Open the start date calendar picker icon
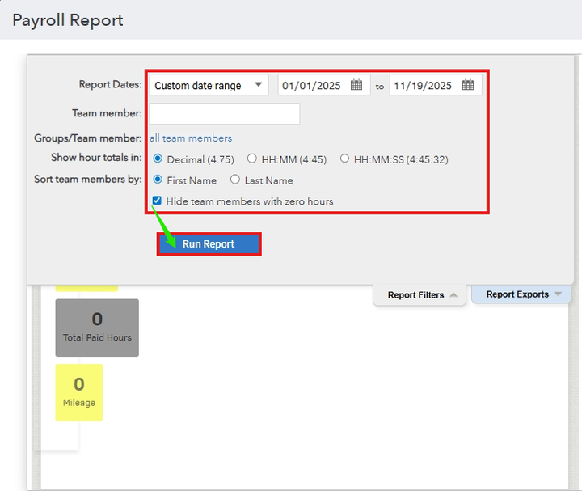The image size is (582, 491). tap(356, 85)
